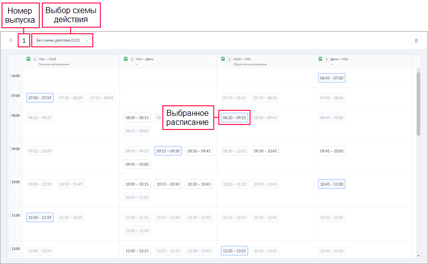Image resolution: width=428 pixels, height=264 pixels.
Task: Click the 12:45 - 13:00 slot
Action: click(332, 250)
